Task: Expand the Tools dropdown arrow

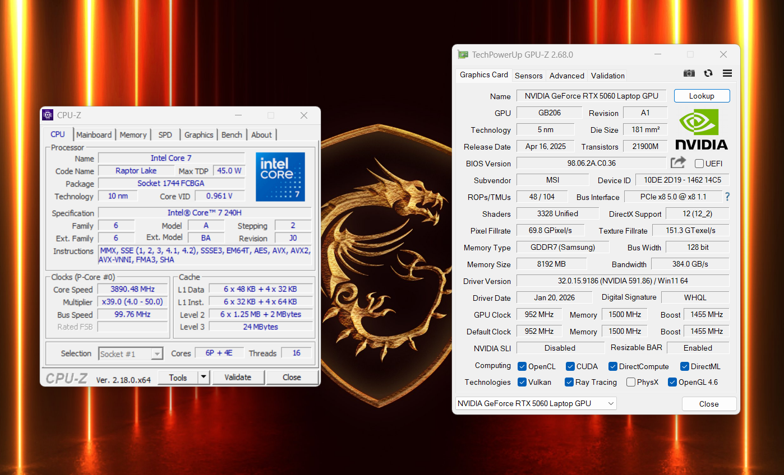Action: (x=204, y=378)
